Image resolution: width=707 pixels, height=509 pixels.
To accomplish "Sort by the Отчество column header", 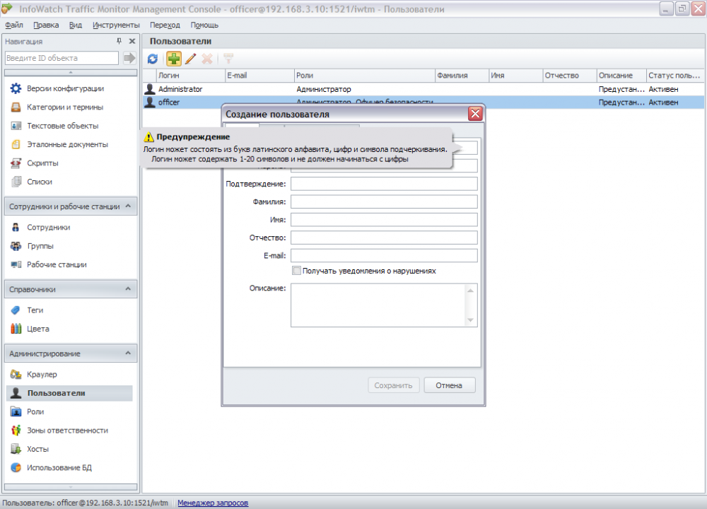I will coord(570,76).
